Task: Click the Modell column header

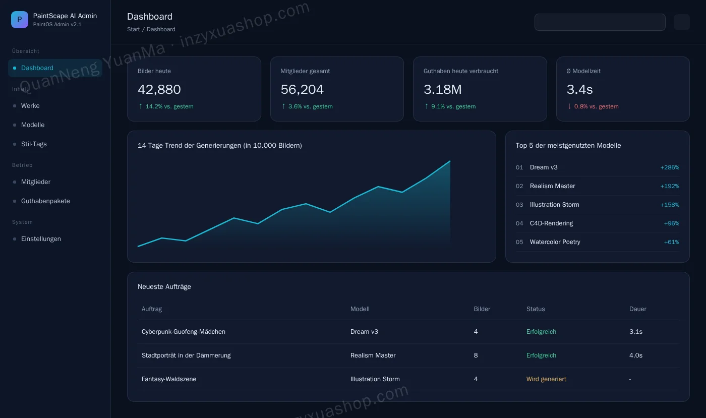Action: 360,309
